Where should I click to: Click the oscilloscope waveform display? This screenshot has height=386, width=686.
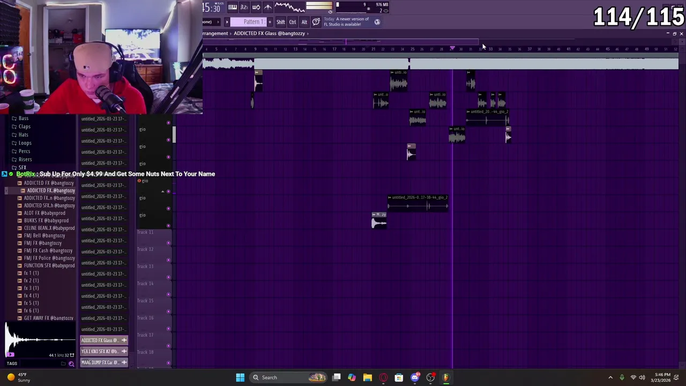[289, 7]
